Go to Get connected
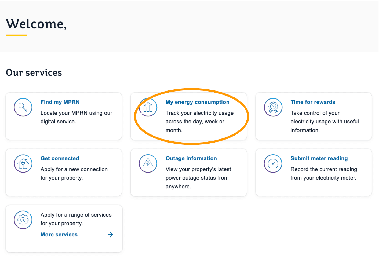379x263 pixels. (x=60, y=158)
